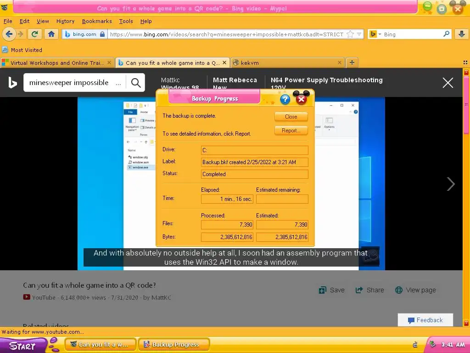Go forward with the browser forward arrow
Viewport: 470px width, 353px height.
tap(20, 34)
